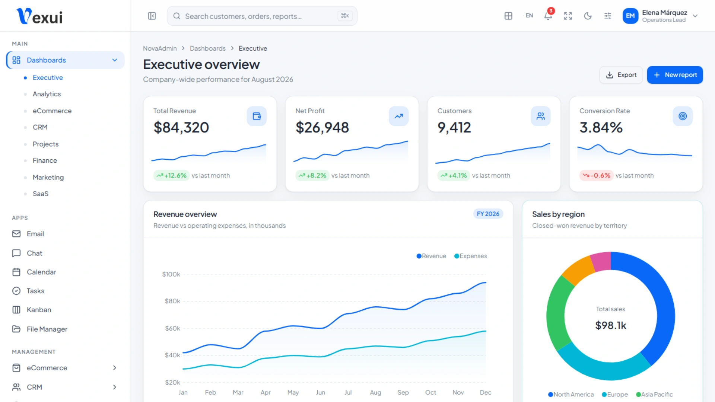Follow the NovaAdmin breadcrumb link
The height and width of the screenshot is (402, 715).
[x=160, y=48]
